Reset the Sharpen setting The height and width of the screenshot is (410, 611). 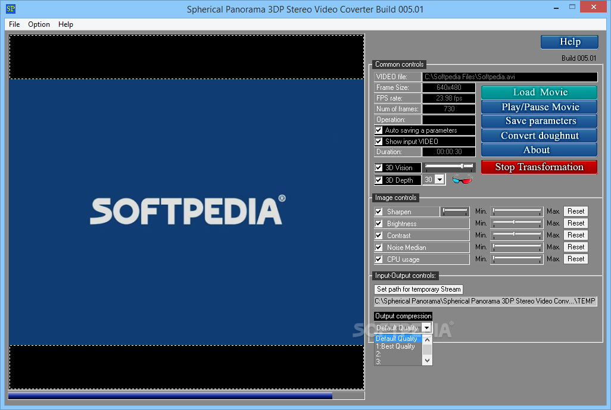pyautogui.click(x=575, y=211)
